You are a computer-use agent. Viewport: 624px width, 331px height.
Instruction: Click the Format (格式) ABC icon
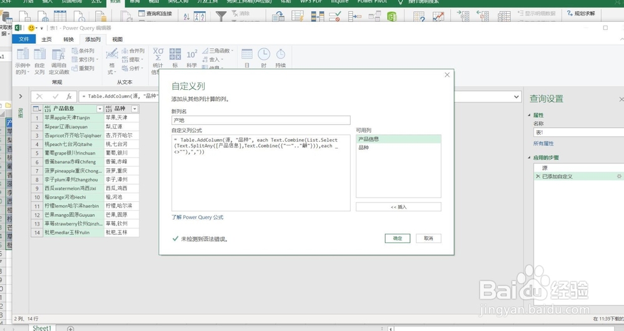112,54
